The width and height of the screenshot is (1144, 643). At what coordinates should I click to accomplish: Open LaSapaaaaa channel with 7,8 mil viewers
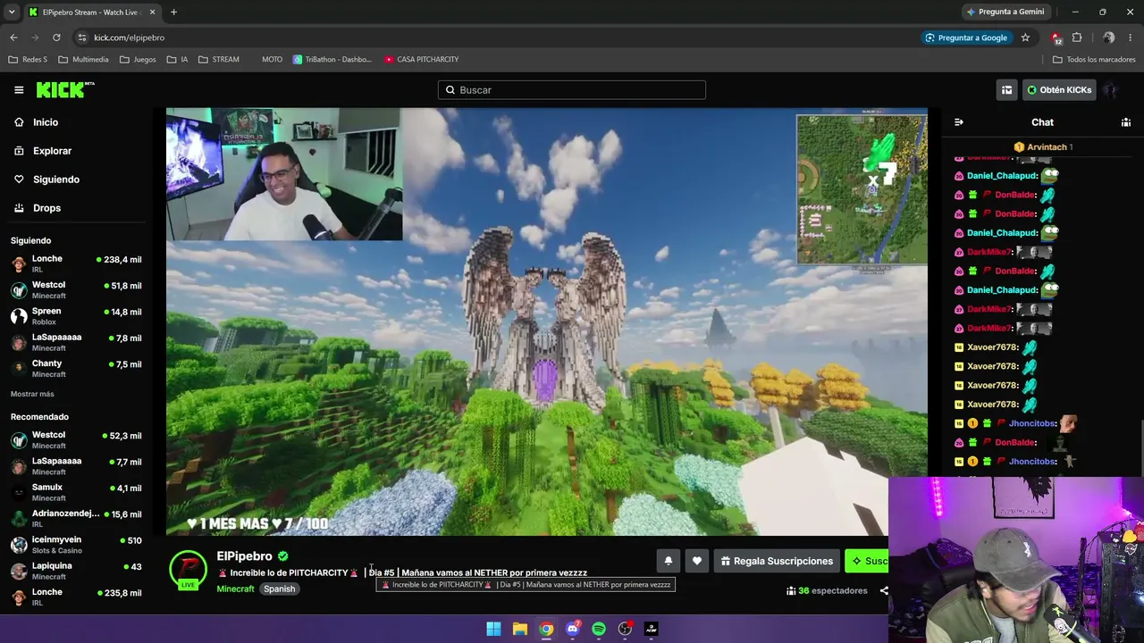coord(76,342)
